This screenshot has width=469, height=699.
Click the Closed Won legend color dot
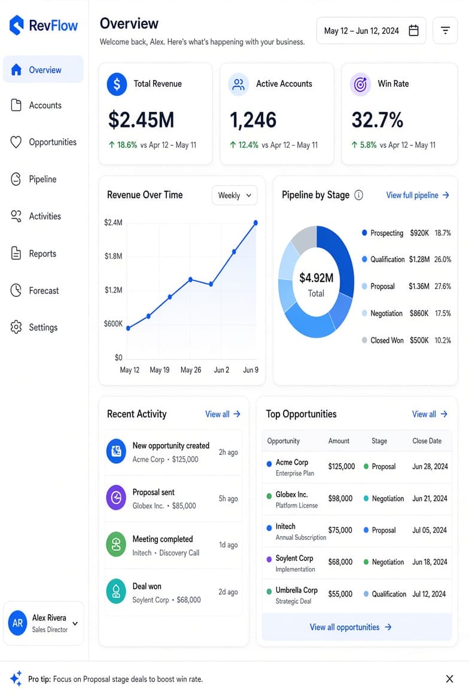364,340
